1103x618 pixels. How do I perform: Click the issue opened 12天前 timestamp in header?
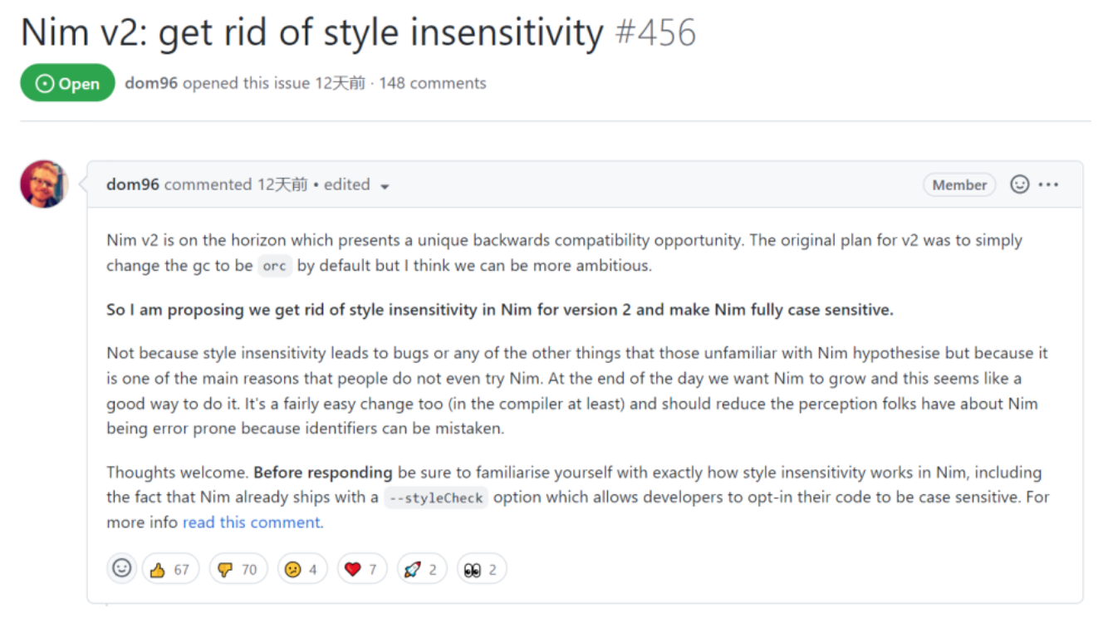[x=340, y=83]
